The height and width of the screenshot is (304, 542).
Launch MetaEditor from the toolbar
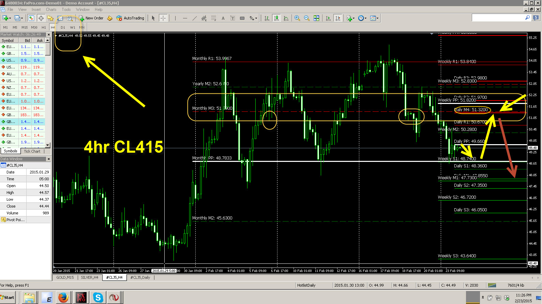110,18
